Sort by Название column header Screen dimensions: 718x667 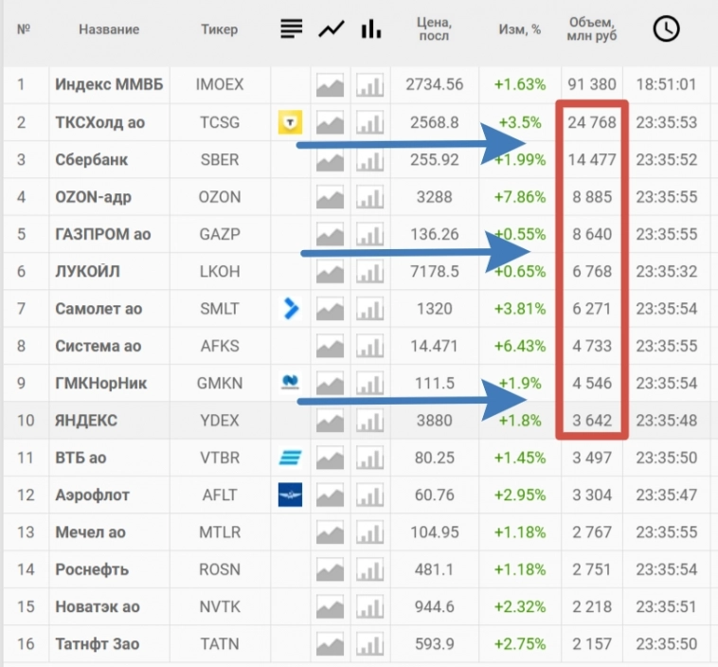pyautogui.click(x=109, y=29)
